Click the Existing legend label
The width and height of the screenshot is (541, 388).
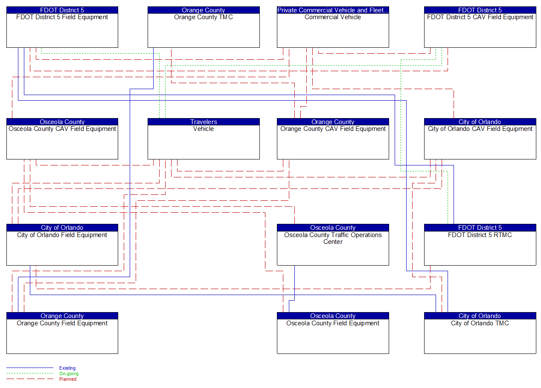(x=67, y=368)
